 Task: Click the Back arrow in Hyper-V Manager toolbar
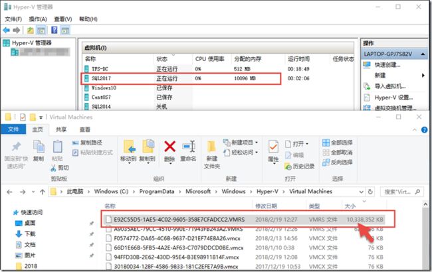click(7, 31)
